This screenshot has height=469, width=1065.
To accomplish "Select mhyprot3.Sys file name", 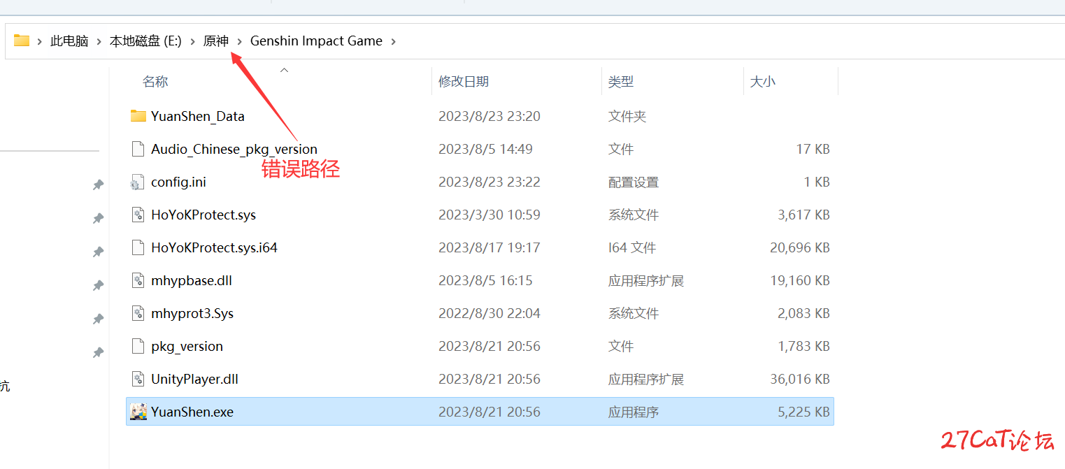I will (192, 314).
